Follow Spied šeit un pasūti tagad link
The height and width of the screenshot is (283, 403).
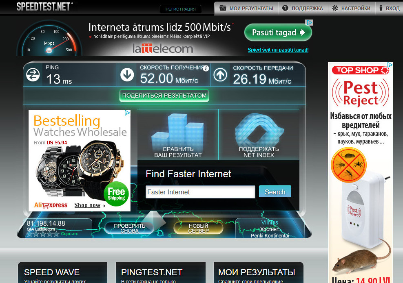point(278,50)
